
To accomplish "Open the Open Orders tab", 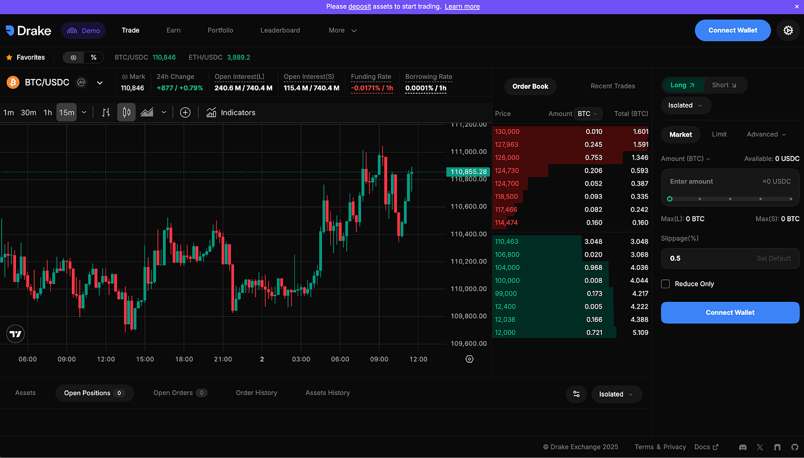I will [180, 393].
